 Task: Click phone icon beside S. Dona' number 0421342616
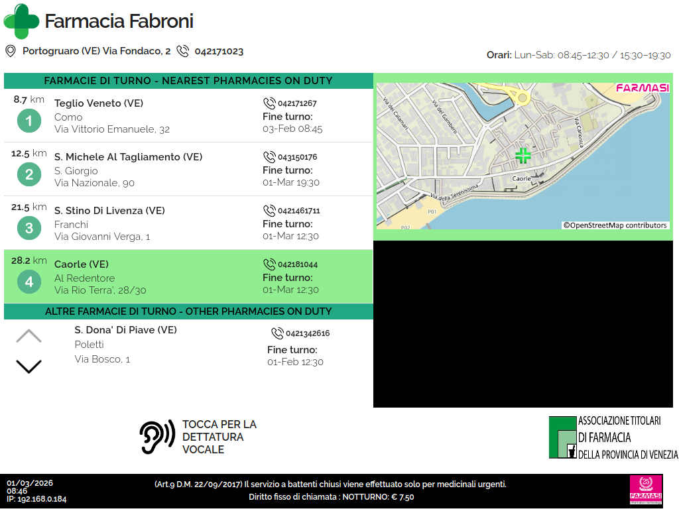coord(277,333)
